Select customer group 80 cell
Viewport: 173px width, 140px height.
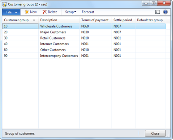(x=20, y=50)
